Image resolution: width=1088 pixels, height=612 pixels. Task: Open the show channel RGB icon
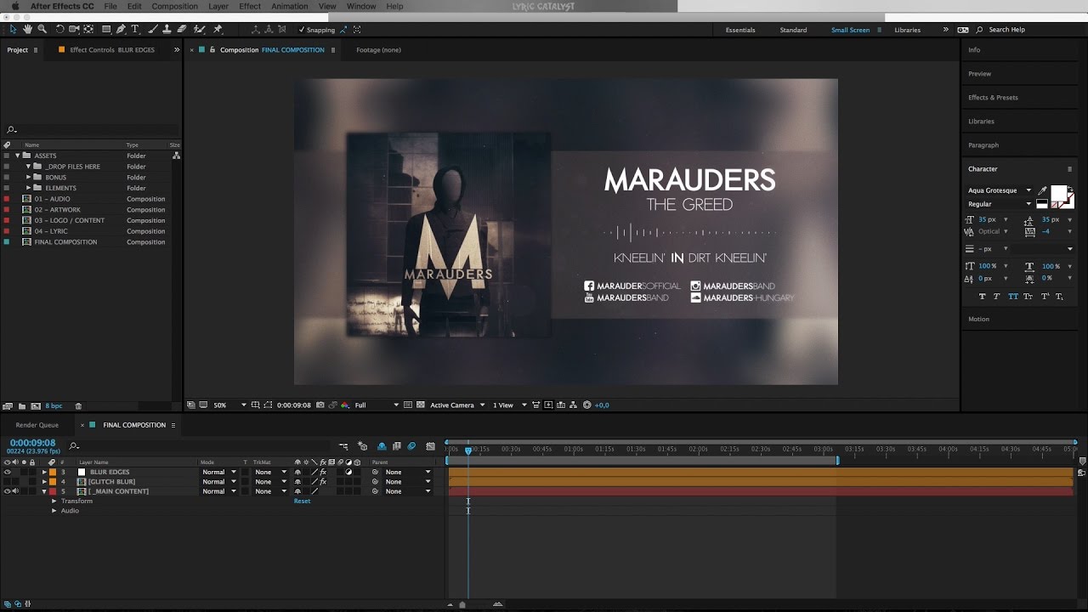pyautogui.click(x=345, y=405)
